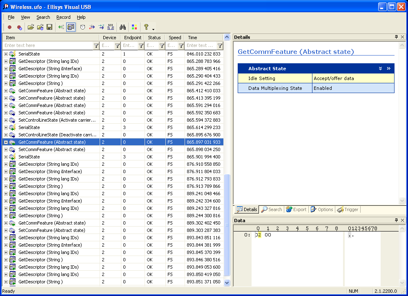Click the yellow question mark Help icon
Viewport: 408px width, 296px height.
click(146, 27)
